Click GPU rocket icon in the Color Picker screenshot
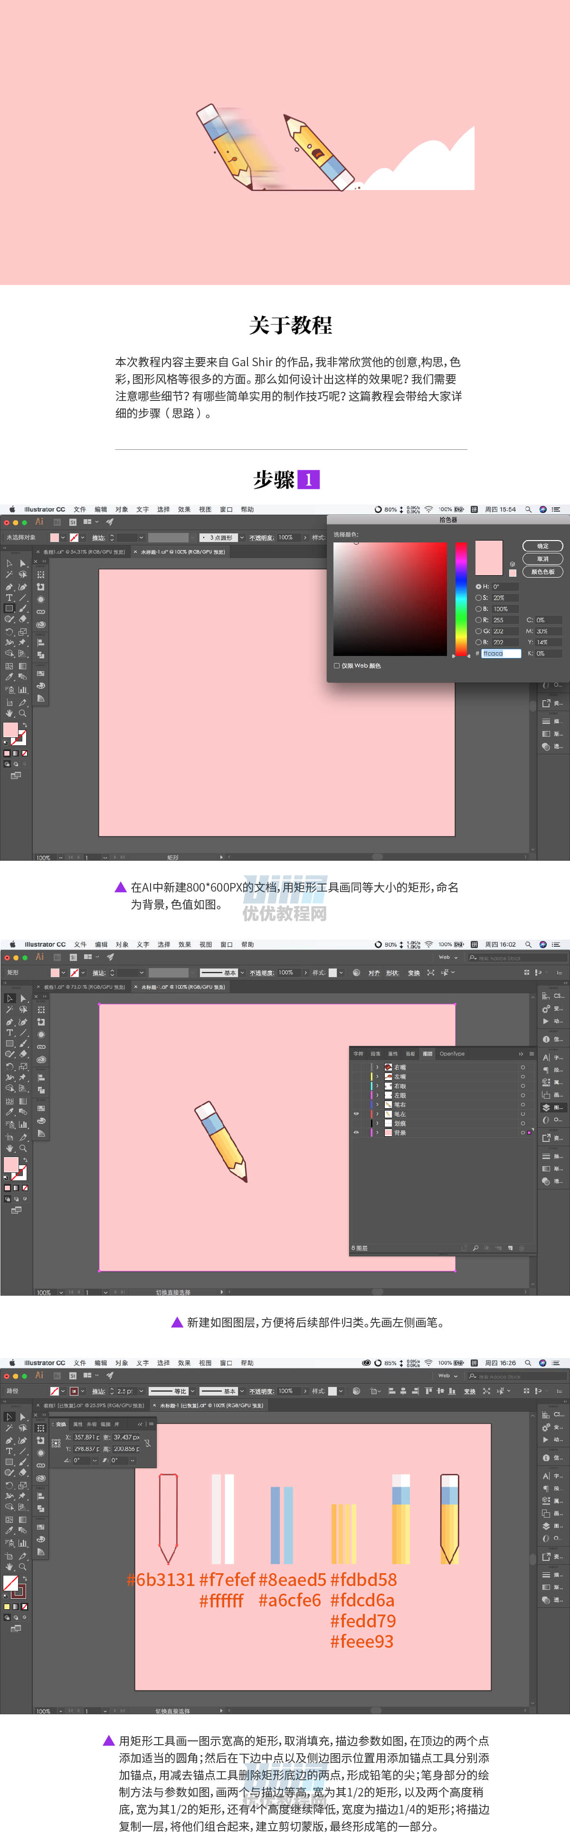This screenshot has height=1843, width=570. (110, 522)
